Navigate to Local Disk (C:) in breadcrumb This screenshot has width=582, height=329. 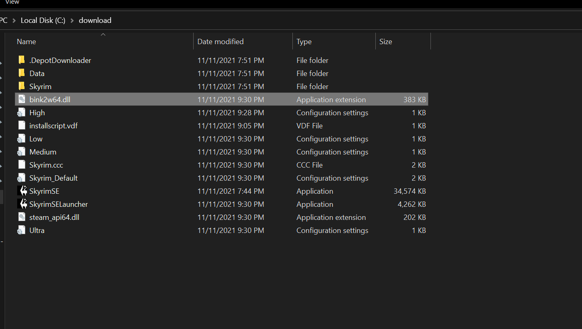tap(43, 20)
